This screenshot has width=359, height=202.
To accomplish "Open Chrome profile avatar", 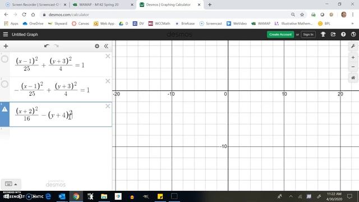I will [x=344, y=15].
